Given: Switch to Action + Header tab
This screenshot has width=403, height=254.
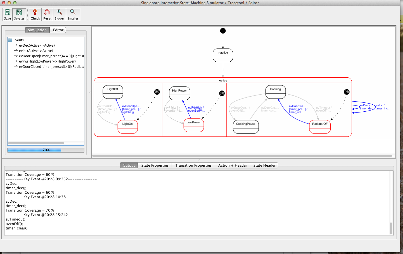Looking at the screenshot, I should (x=233, y=166).
